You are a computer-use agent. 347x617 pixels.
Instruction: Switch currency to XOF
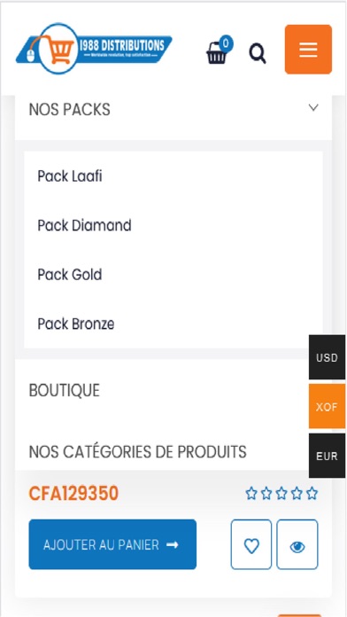click(327, 407)
